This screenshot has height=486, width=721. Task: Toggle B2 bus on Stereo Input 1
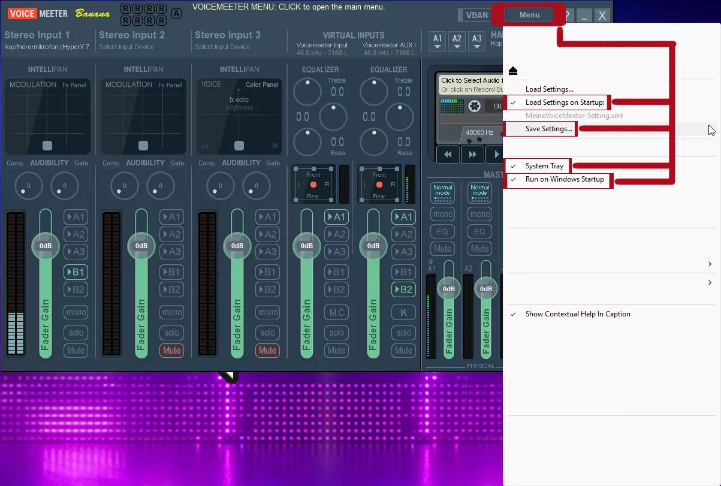coord(76,289)
